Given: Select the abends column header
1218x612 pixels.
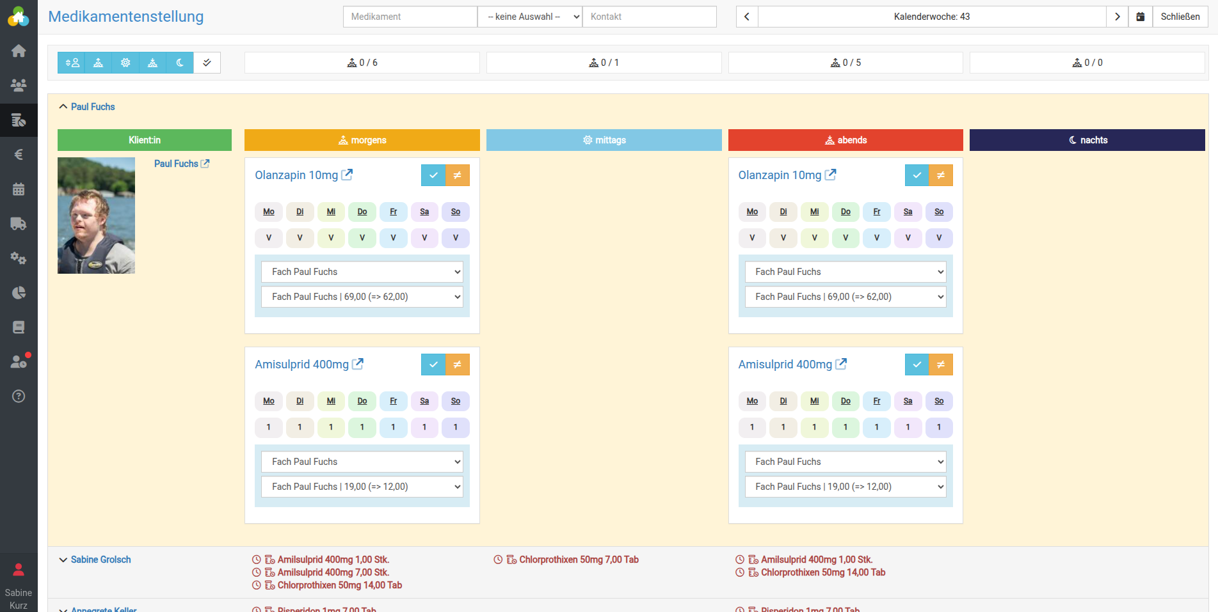Looking at the screenshot, I should point(845,140).
